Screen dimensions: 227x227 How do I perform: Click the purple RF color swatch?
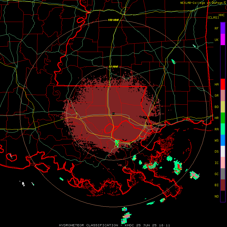(x=223, y=28)
